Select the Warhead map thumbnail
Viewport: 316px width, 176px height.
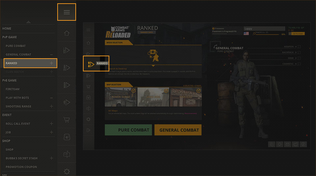tap(186, 97)
